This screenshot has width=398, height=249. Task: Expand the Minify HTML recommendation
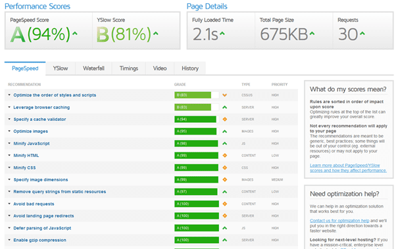click(x=9, y=155)
